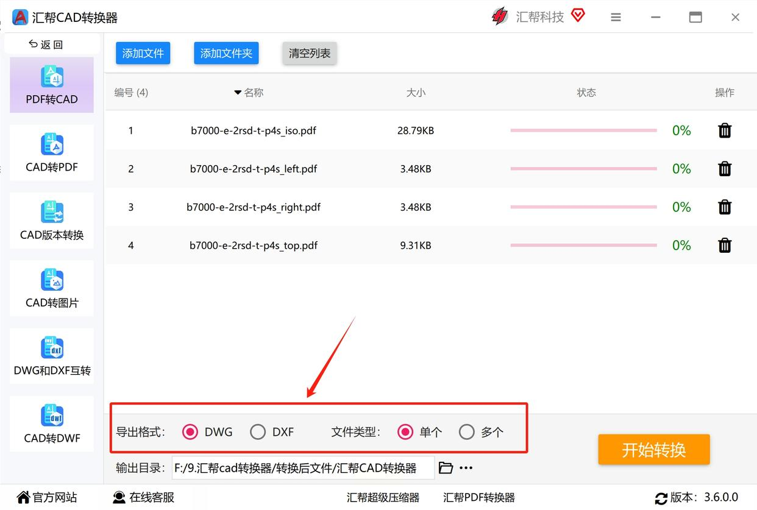Click progress bar of left.pdf row
The image size is (757, 510).
click(583, 169)
